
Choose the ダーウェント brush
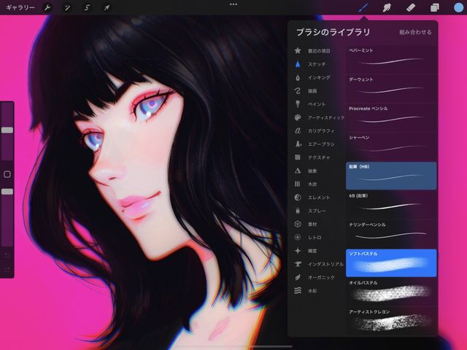[391, 88]
